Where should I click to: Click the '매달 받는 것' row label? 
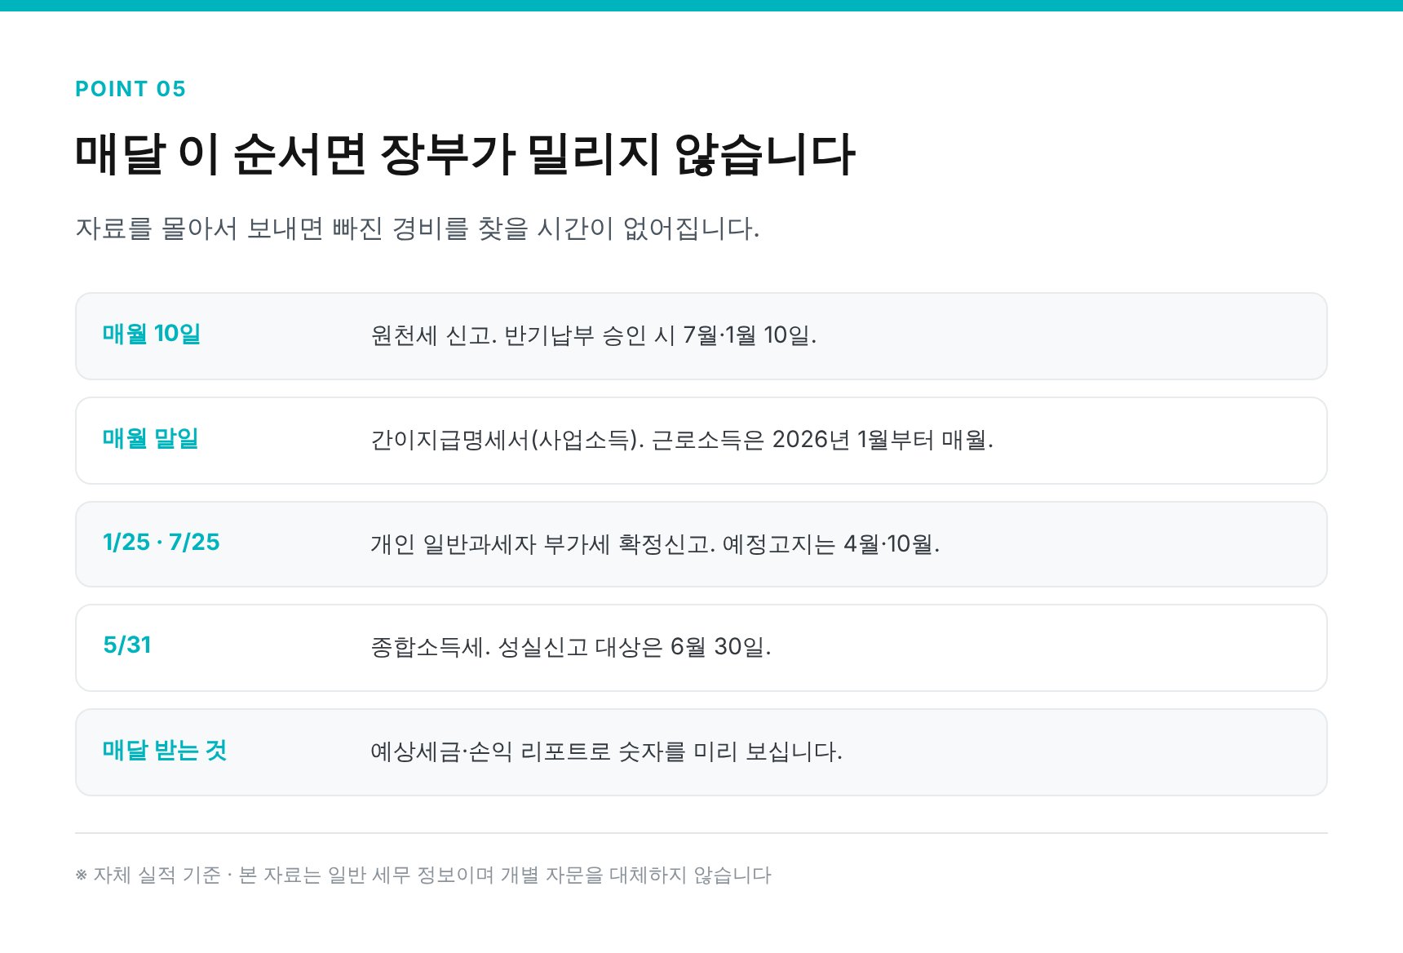pyautogui.click(x=165, y=750)
